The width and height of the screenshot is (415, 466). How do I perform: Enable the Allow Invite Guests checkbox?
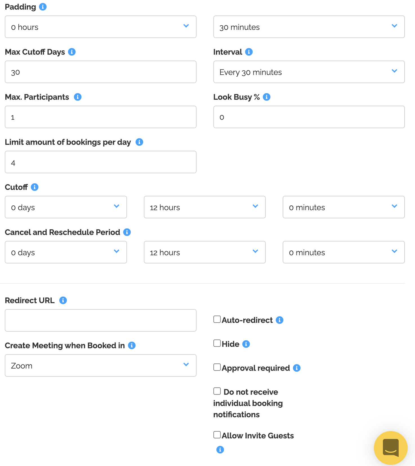pos(217,435)
